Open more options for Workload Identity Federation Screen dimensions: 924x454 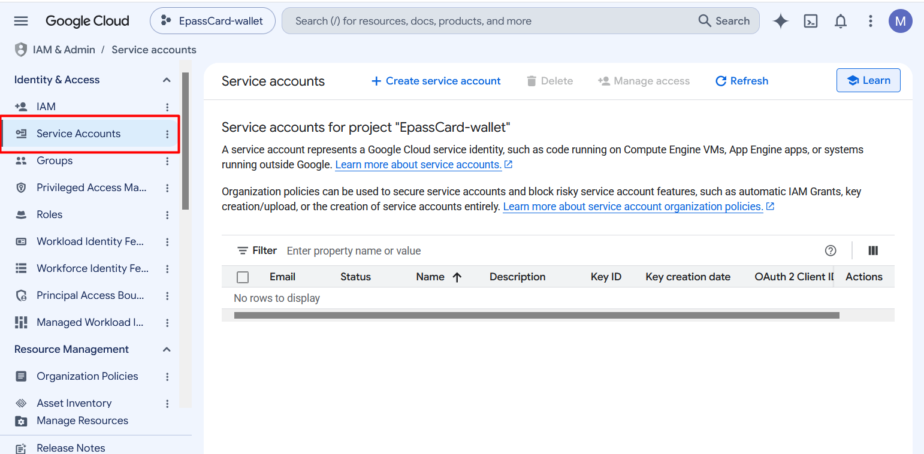tap(167, 242)
